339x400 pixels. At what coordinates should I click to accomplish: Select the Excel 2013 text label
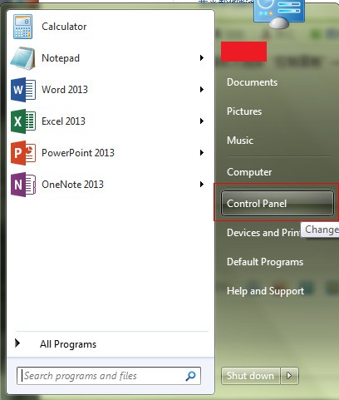[63, 121]
